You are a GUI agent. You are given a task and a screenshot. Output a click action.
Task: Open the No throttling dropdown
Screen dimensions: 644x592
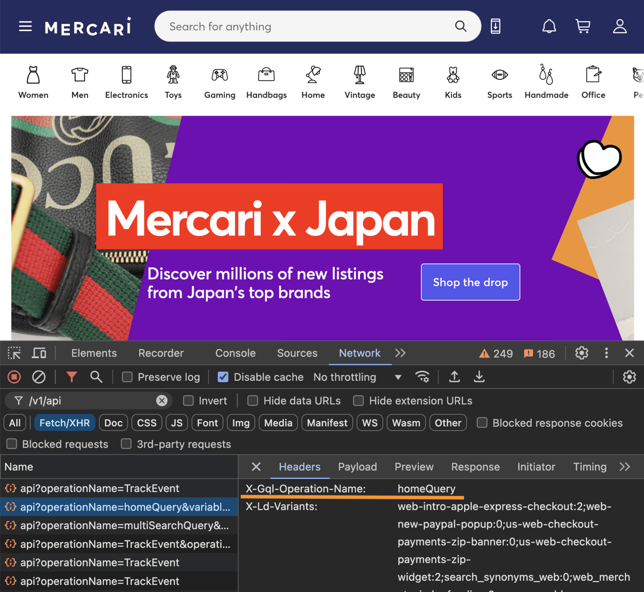click(x=357, y=377)
